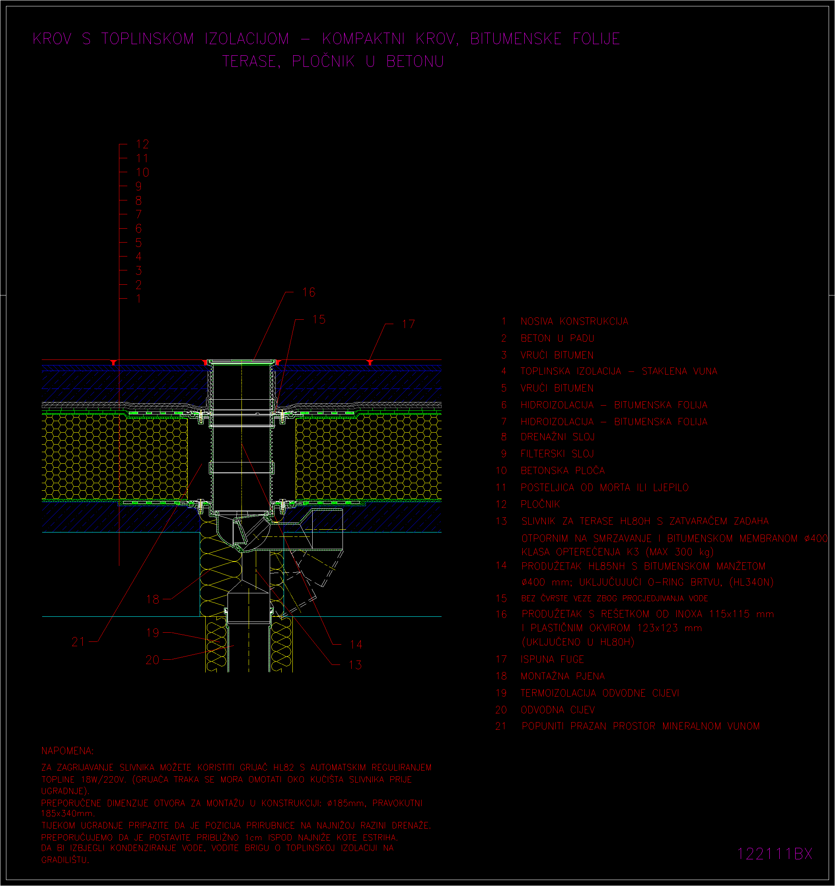The height and width of the screenshot is (886, 835).
Task: Click line "I PLASTIČNIM OKVIROM 123x123 mm"
Action: point(612,628)
